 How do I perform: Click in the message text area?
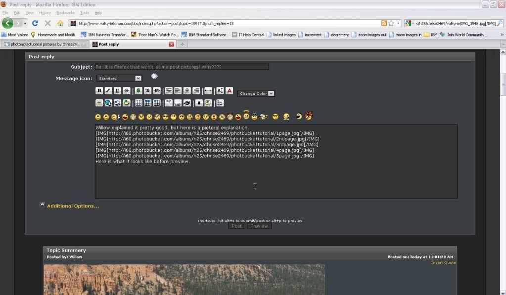276,161
